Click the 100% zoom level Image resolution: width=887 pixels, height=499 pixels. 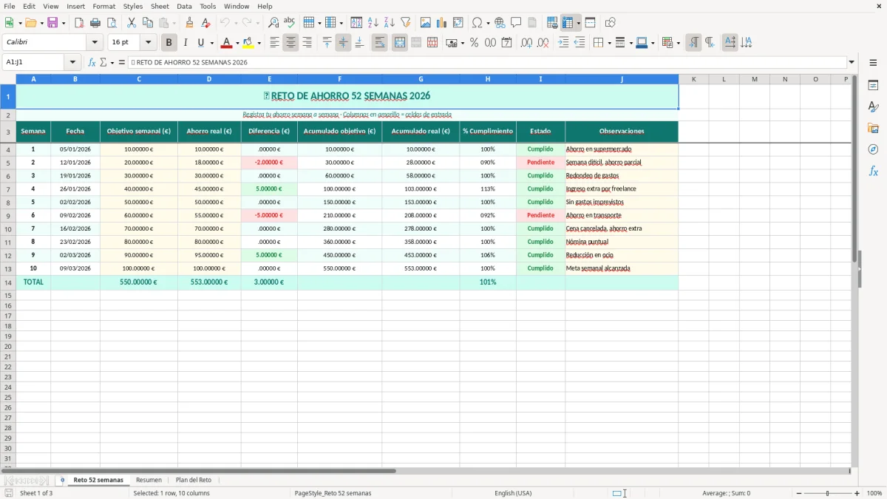pos(874,493)
